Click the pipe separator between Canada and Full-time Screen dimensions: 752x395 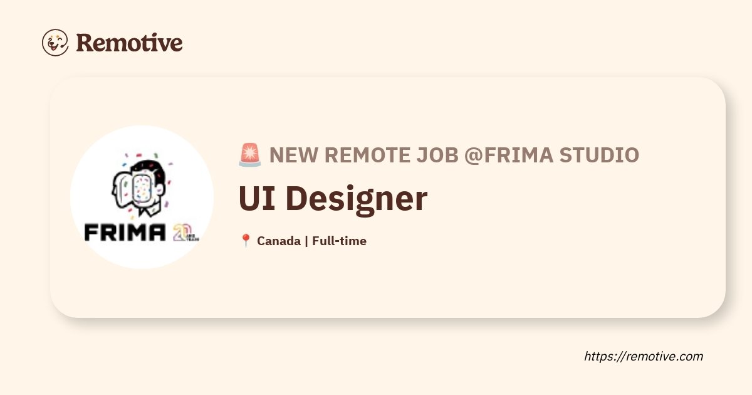306,241
